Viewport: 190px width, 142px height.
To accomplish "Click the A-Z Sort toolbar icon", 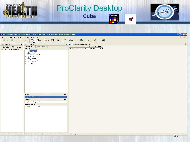I will coord(53,40).
